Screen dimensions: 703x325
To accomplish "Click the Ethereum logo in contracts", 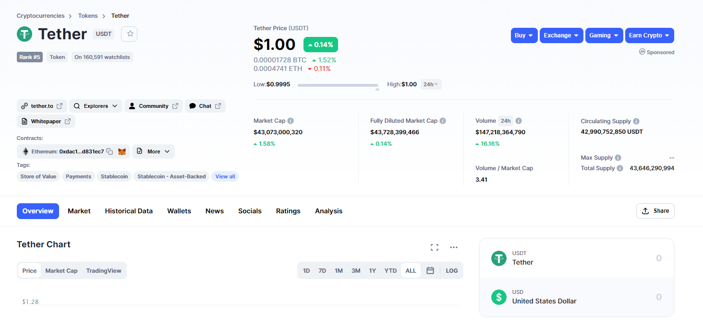I will click(25, 151).
